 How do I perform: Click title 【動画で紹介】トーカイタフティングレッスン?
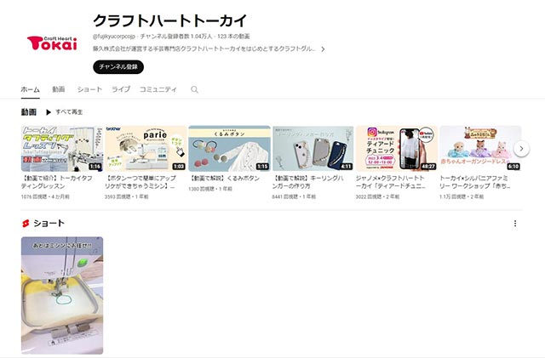[57, 182]
